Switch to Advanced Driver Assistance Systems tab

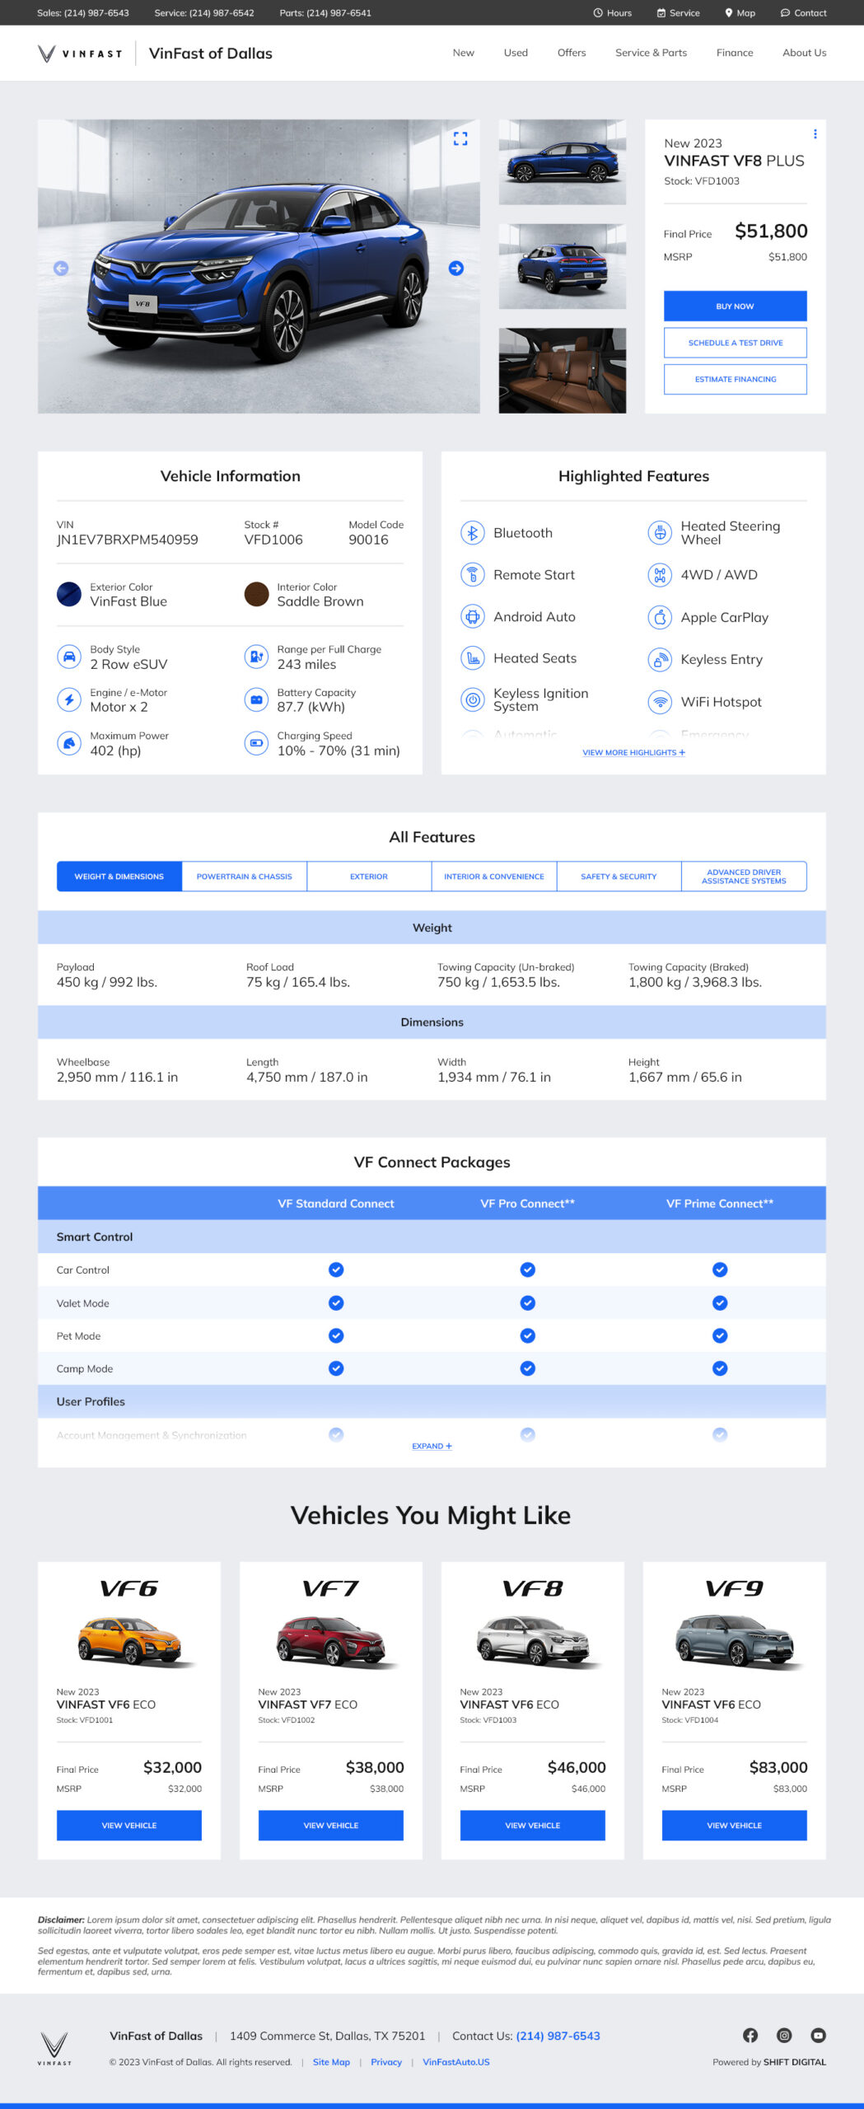click(x=744, y=877)
